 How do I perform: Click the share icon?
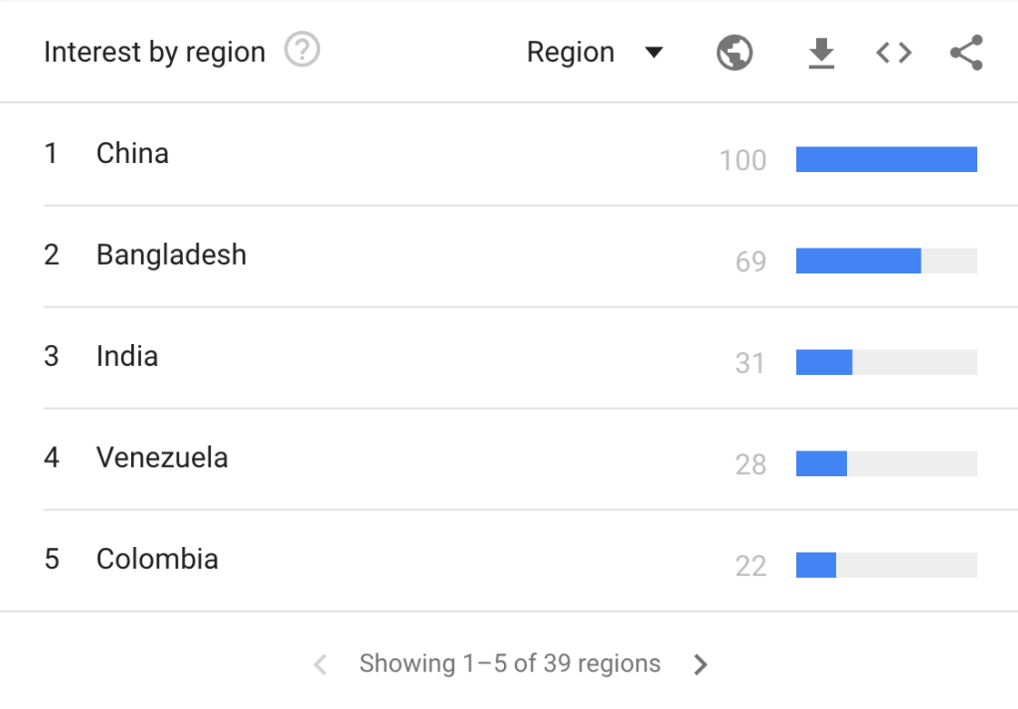pyautogui.click(x=965, y=53)
